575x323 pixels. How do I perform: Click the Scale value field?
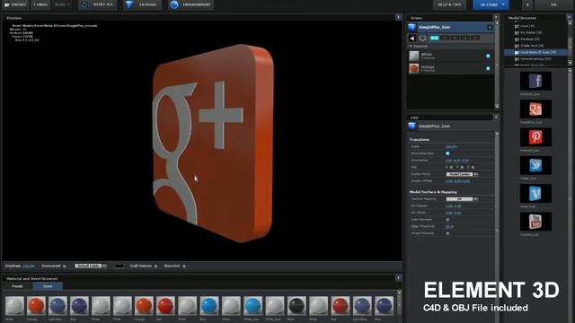point(451,146)
